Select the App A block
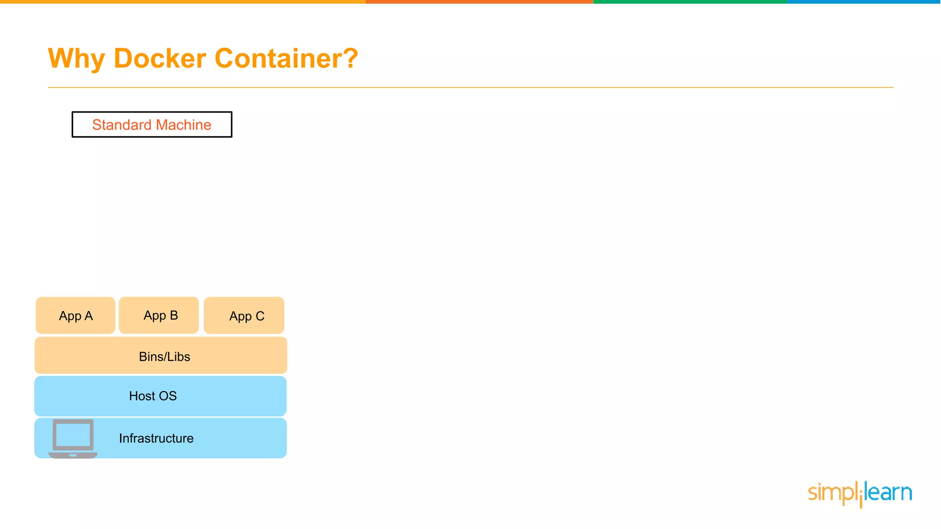Image resolution: width=941 pixels, height=529 pixels. [75, 315]
